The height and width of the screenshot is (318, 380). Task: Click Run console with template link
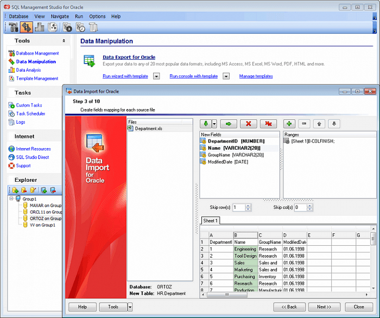[x=194, y=77]
